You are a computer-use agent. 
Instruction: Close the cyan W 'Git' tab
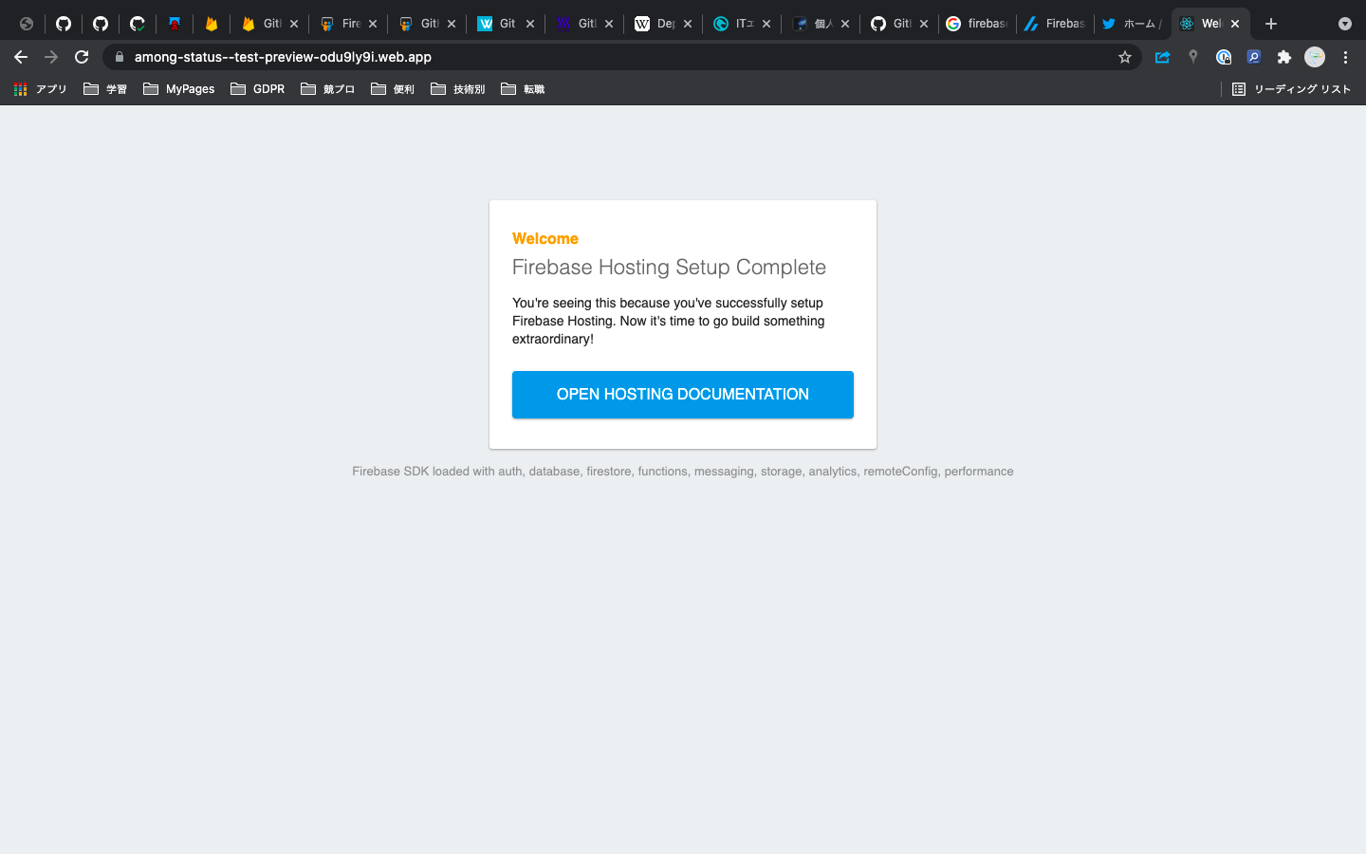tap(530, 24)
